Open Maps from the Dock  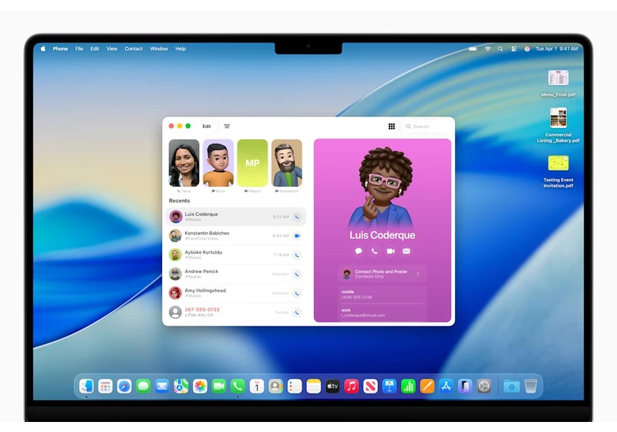(180, 386)
